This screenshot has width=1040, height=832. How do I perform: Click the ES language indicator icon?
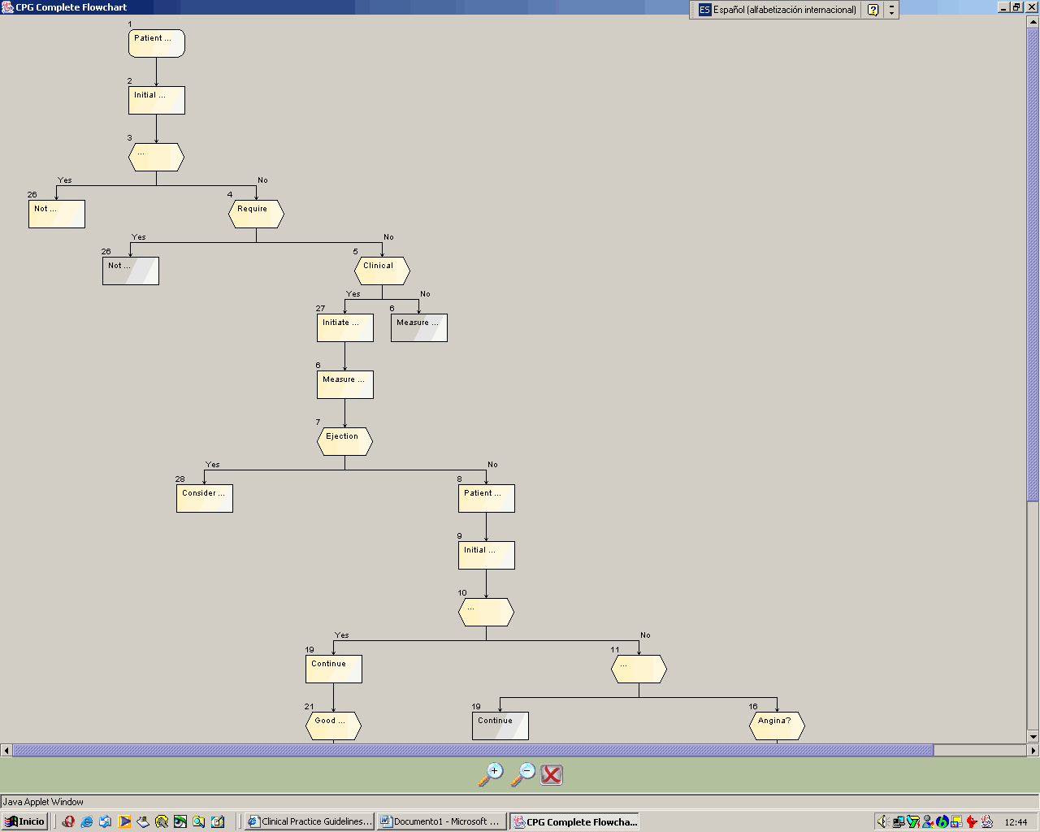[x=704, y=10]
